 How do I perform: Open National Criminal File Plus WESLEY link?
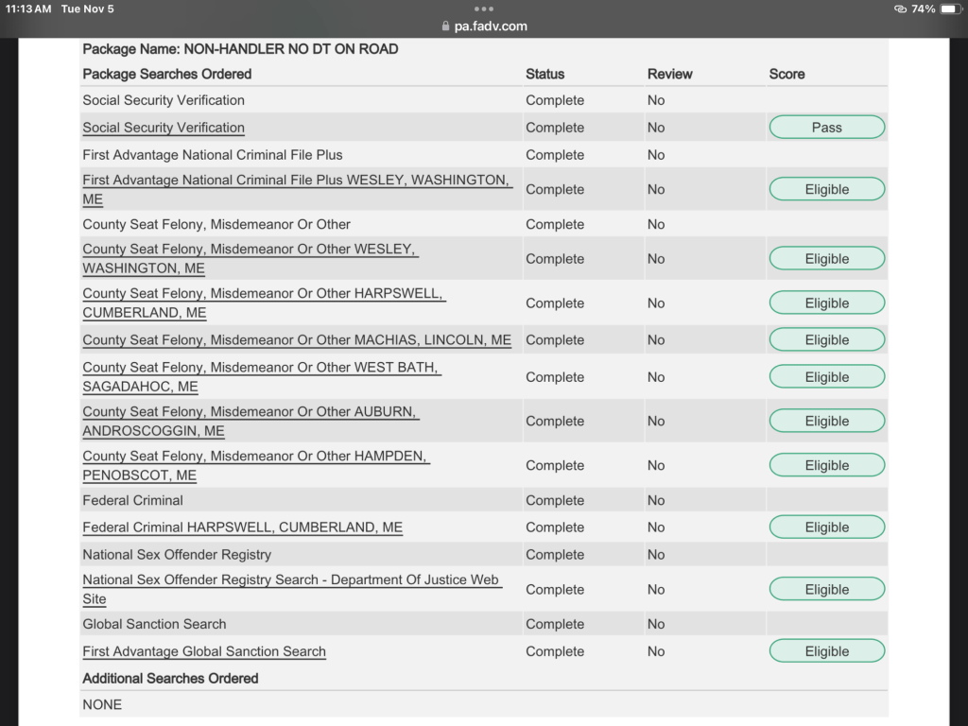(296, 181)
